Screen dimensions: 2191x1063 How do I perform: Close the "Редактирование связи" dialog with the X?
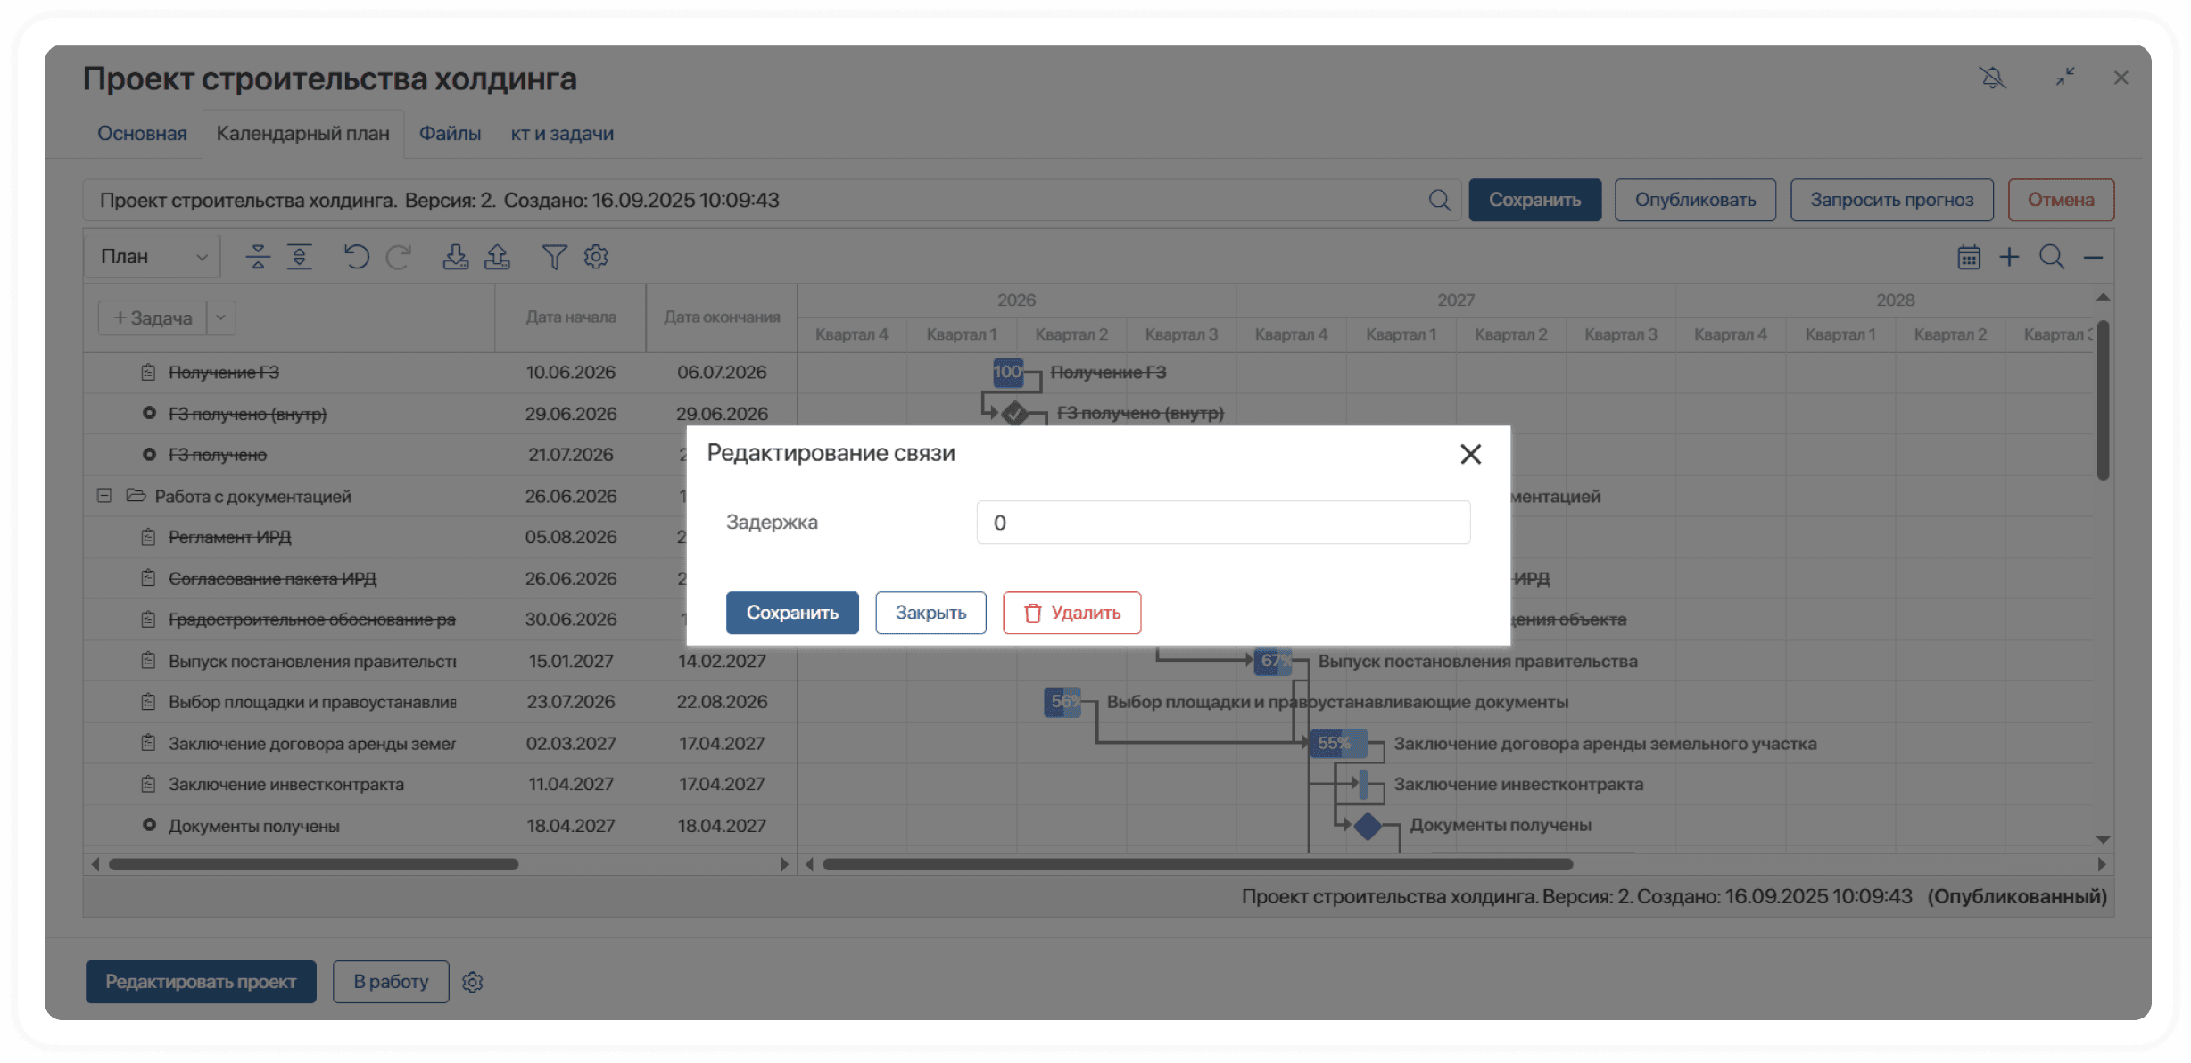click(1470, 455)
